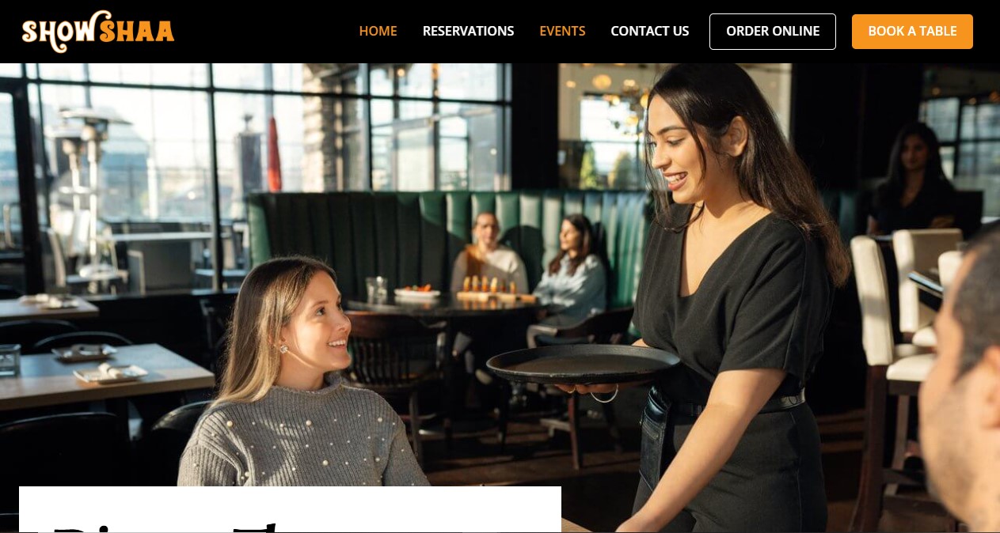
Task: Click the red closed umbrella outside the window
Action: (274, 154)
